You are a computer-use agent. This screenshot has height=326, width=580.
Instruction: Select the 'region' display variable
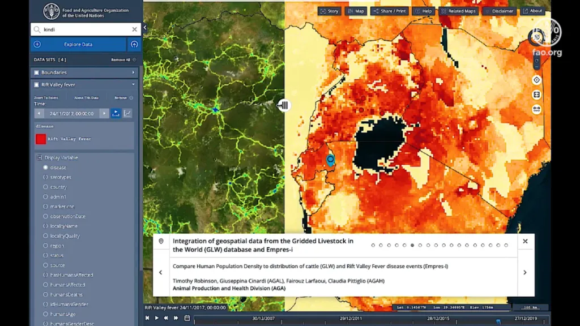[x=45, y=246]
